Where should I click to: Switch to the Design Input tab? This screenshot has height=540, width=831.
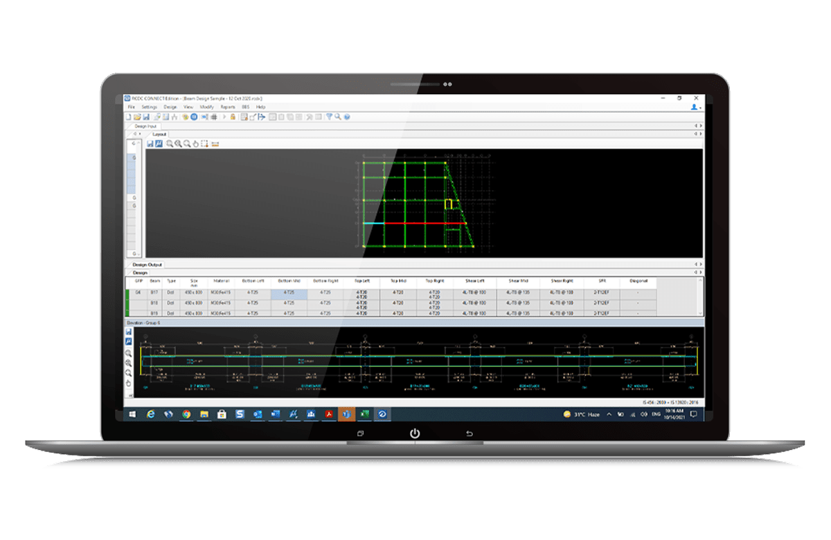pos(144,126)
